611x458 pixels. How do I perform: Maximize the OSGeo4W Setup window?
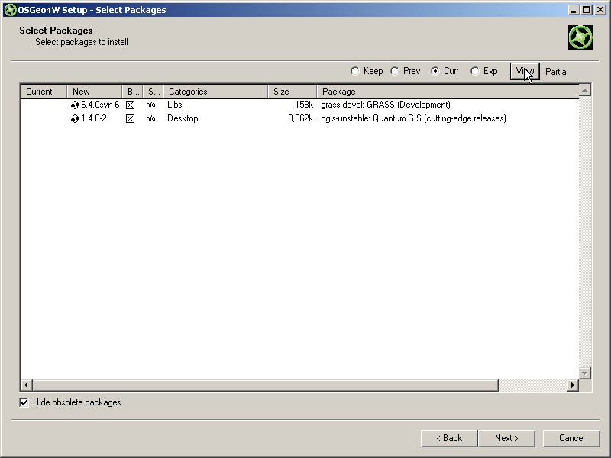click(586, 10)
